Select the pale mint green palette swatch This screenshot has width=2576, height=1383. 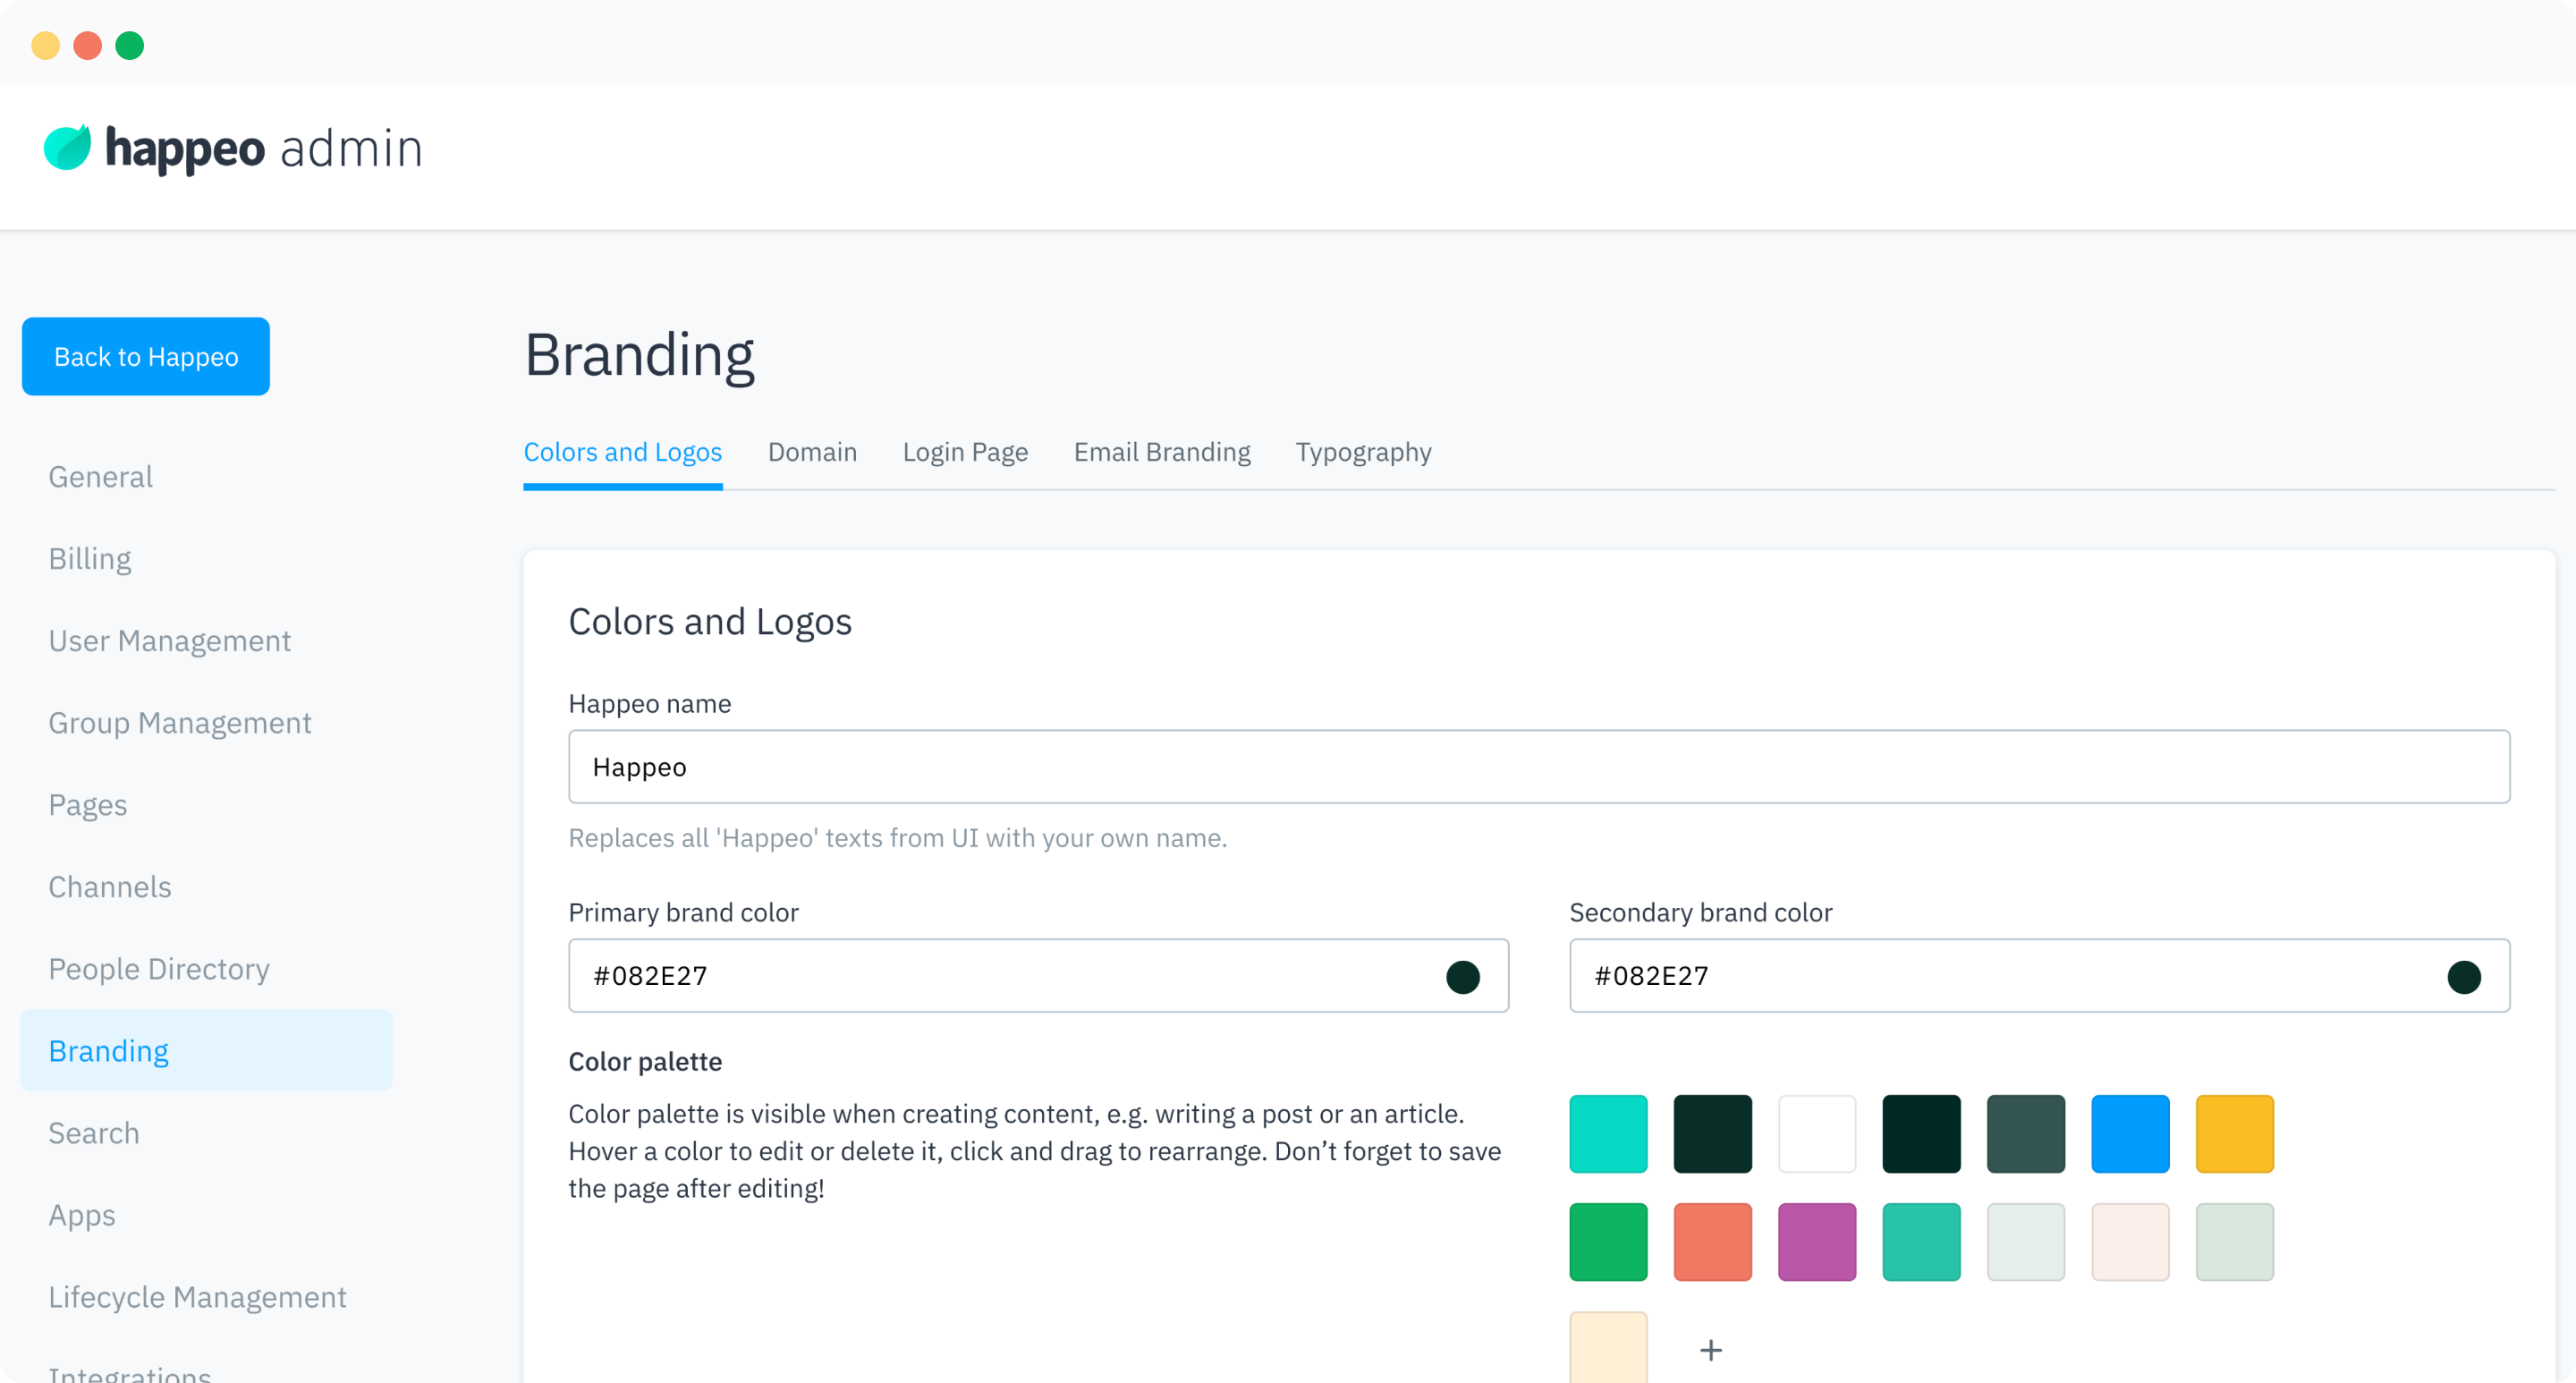2235,1242
